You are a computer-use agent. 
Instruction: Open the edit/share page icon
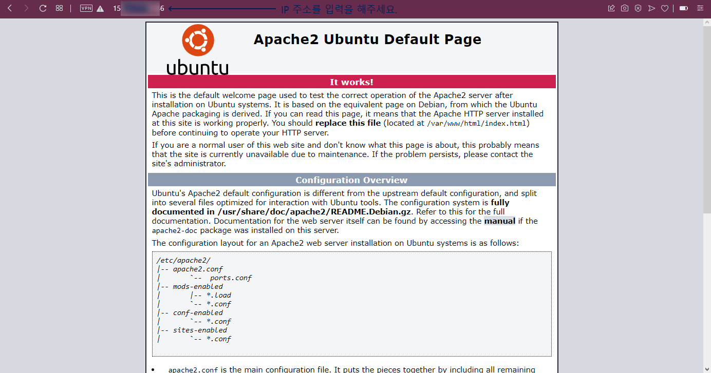coord(611,8)
